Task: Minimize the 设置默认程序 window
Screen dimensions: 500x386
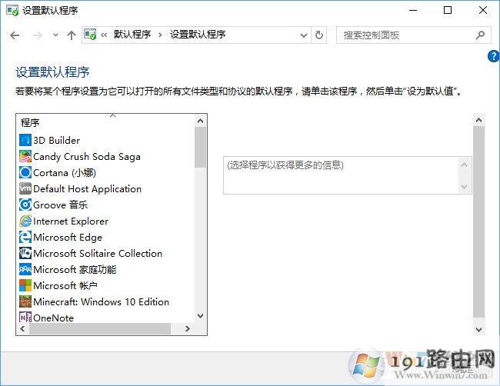Action: (x=413, y=10)
